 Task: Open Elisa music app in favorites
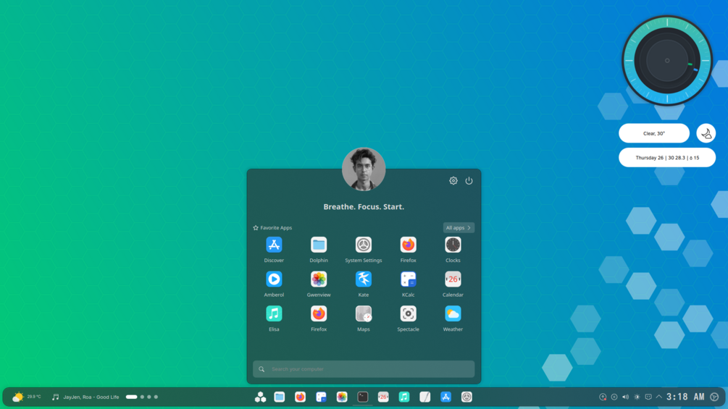[274, 318]
